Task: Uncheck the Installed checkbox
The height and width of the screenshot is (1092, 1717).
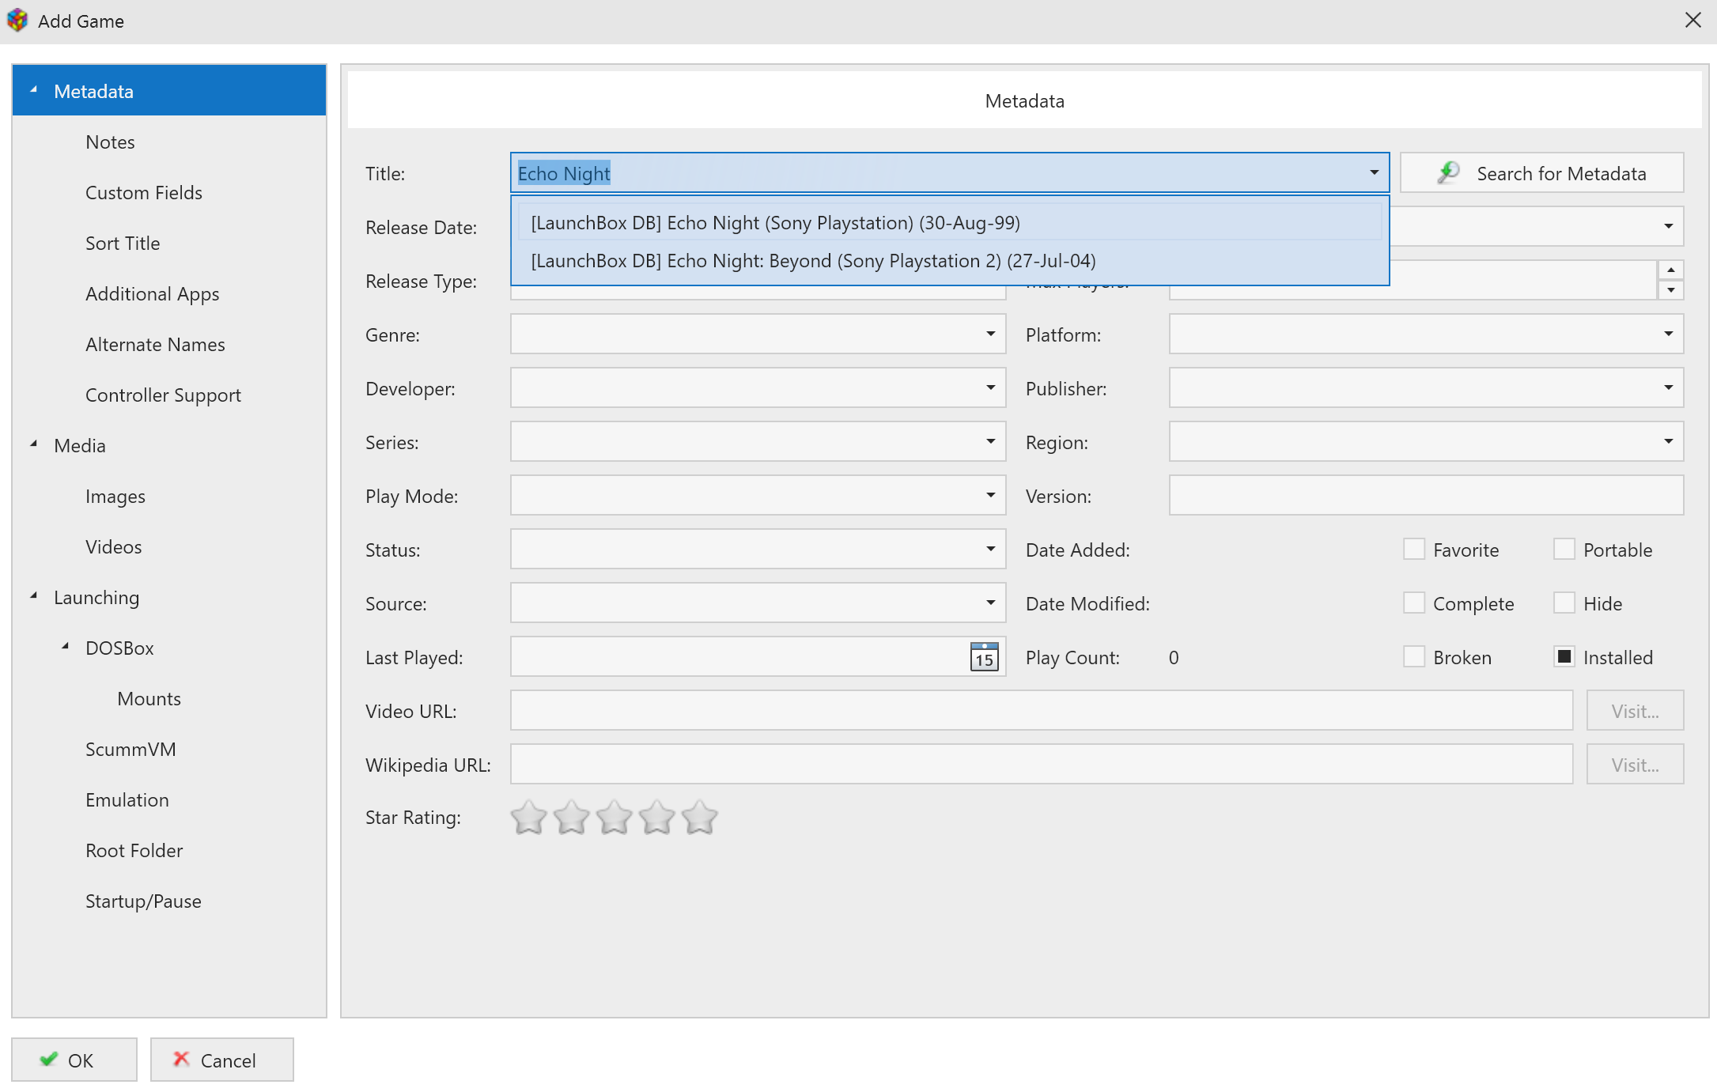Action: coord(1564,656)
